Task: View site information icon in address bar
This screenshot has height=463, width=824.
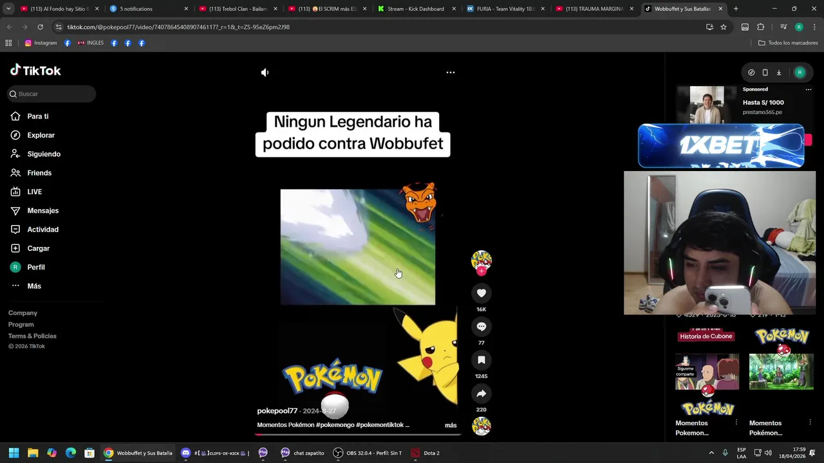Action: coord(59,27)
